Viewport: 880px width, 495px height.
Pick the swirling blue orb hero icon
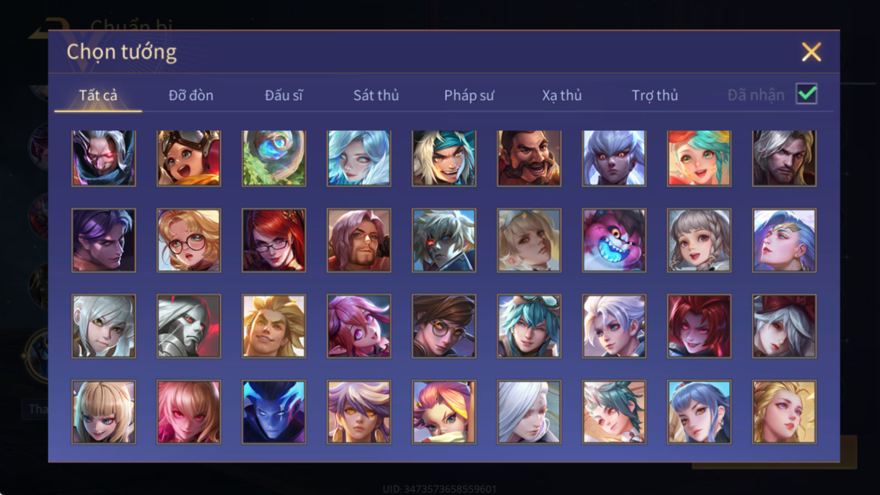pyautogui.click(x=274, y=158)
